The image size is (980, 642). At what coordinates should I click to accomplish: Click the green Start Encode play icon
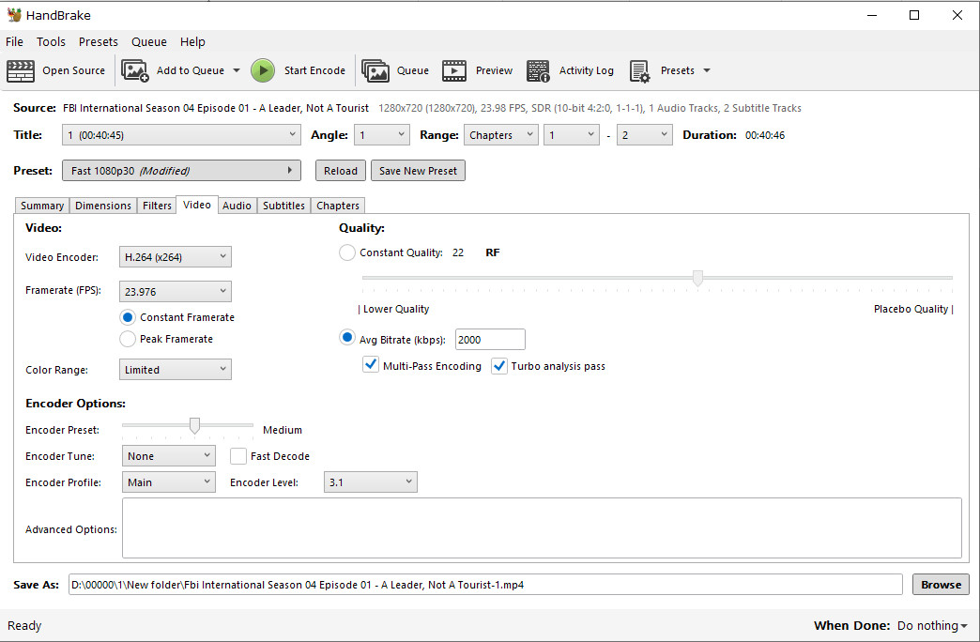click(x=263, y=70)
